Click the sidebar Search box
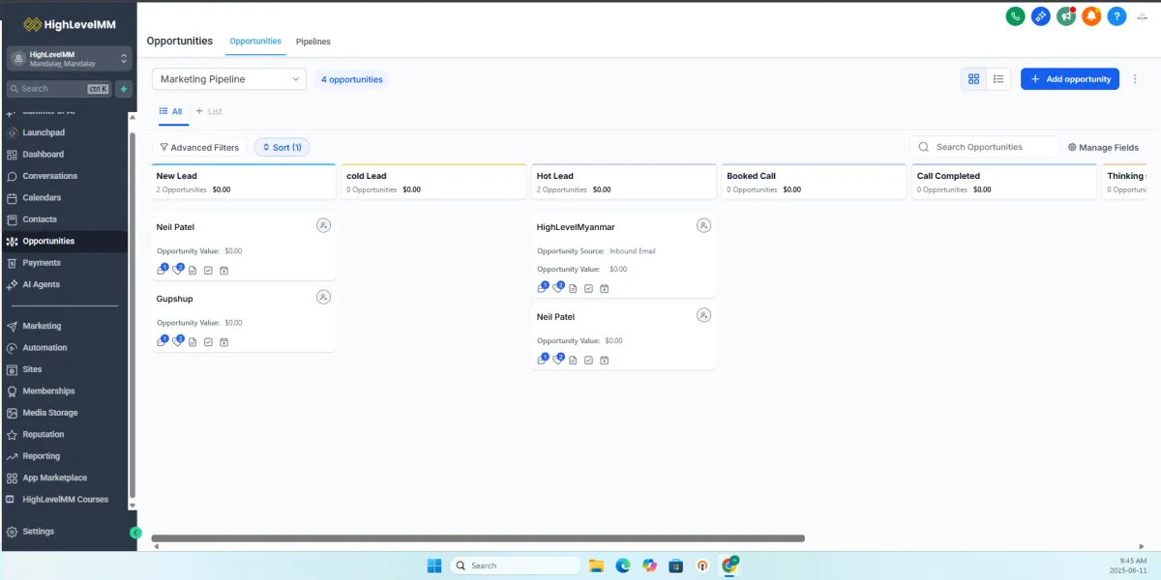This screenshot has height=580, width=1161. click(58, 89)
